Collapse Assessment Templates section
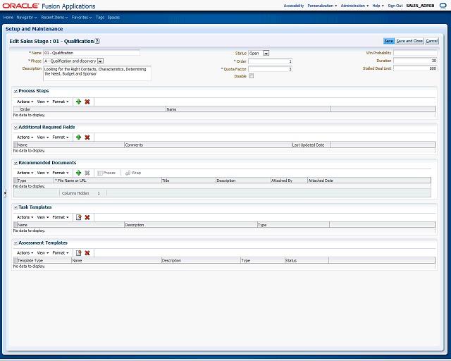Screen dimensions: 451x361 (16, 243)
